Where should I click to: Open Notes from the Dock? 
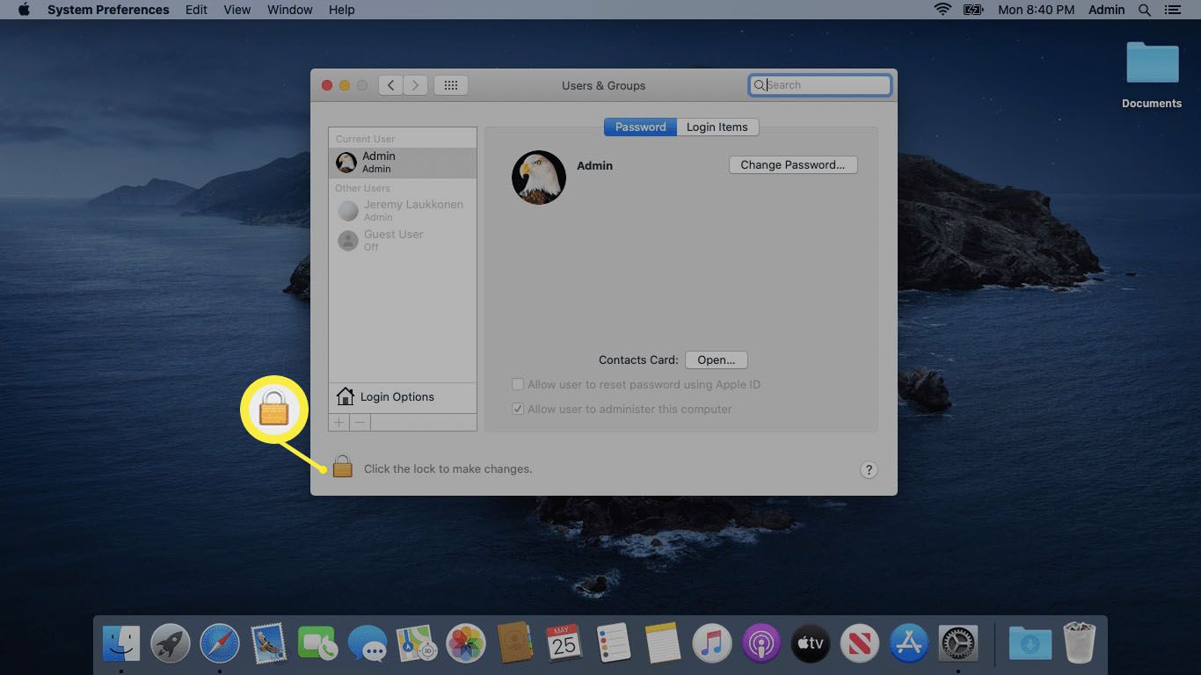(x=662, y=644)
